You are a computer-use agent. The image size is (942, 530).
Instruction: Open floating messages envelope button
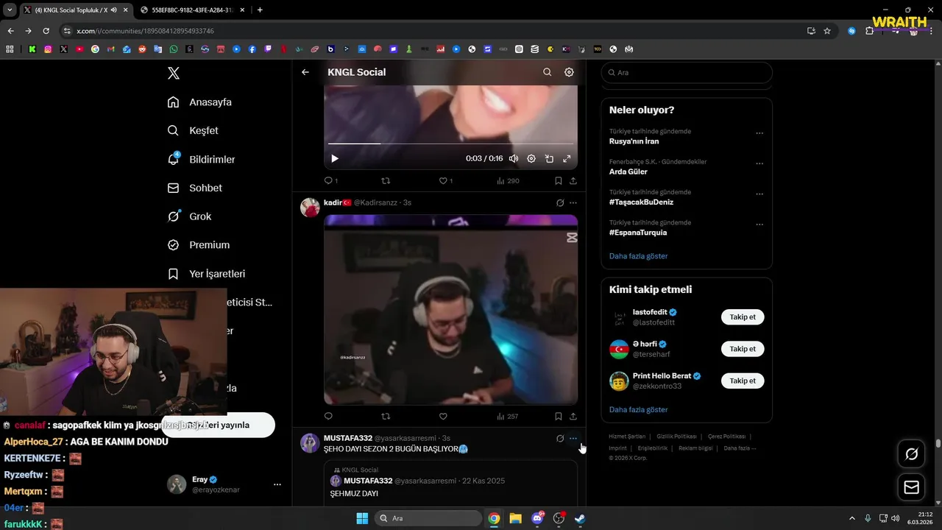coord(911,487)
